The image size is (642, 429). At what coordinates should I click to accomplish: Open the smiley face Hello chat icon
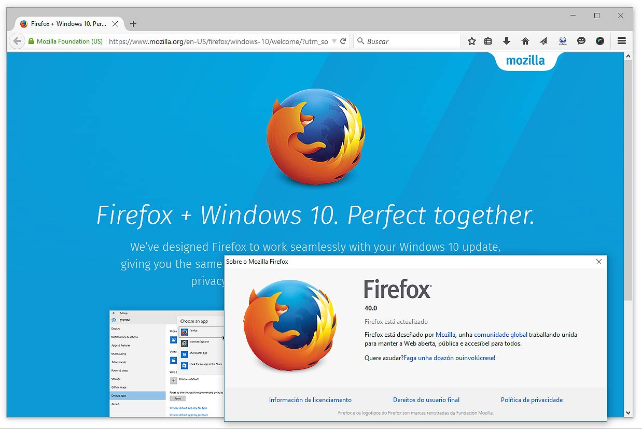(x=581, y=41)
